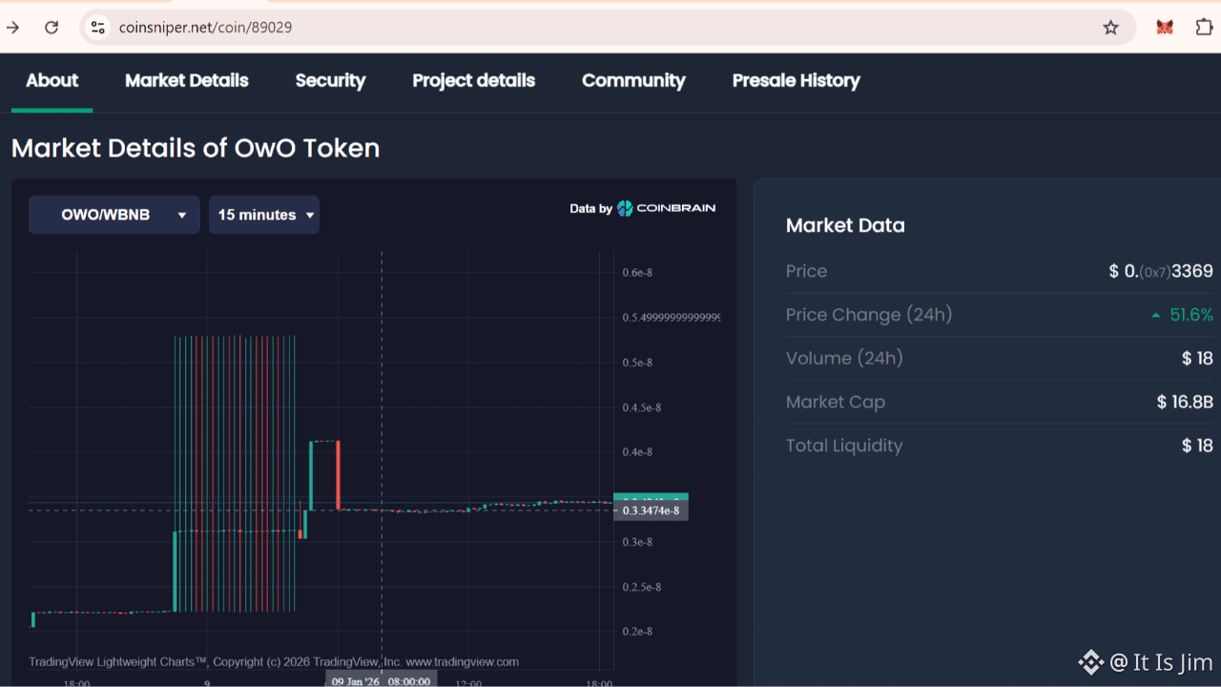Select the Project details tab

pos(473,81)
